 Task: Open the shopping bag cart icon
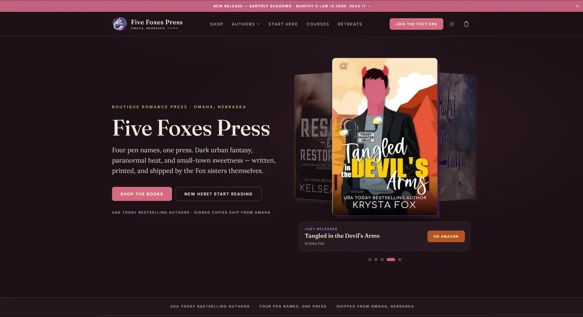[x=466, y=24]
